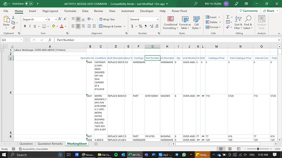Switch to Page Break Preview icon
This screenshot has height=158, width=282.
coord(239,149)
